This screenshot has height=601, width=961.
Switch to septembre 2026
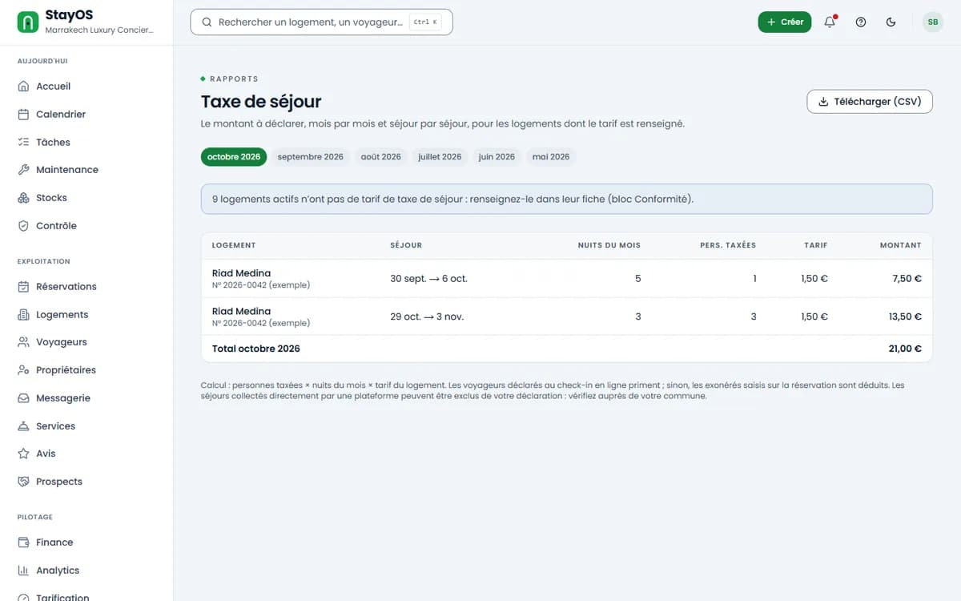(x=311, y=157)
